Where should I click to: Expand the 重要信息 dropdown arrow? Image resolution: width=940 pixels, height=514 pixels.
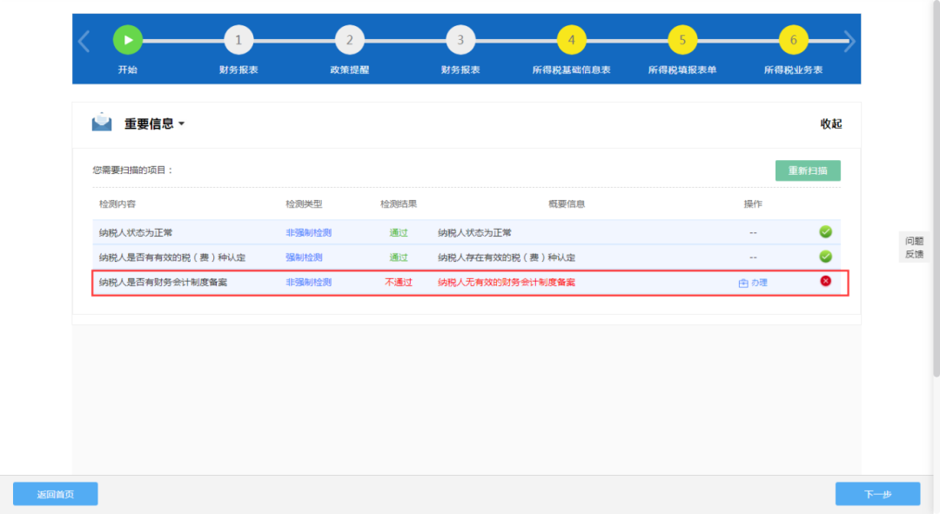click(x=182, y=124)
